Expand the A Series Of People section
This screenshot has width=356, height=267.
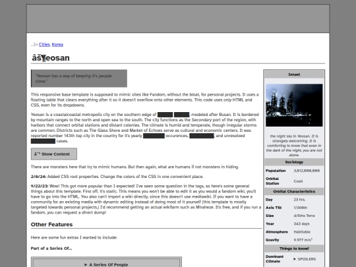point(106,264)
